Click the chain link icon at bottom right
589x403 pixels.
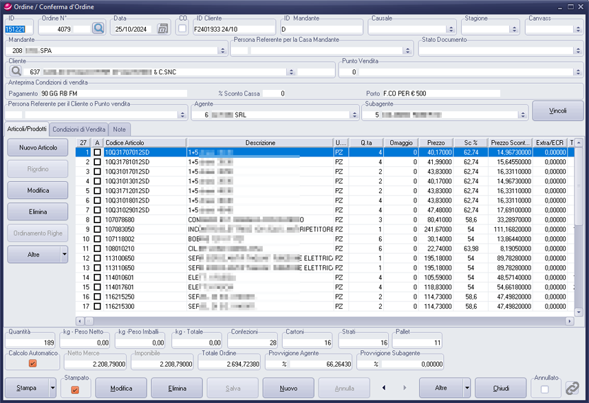click(572, 388)
